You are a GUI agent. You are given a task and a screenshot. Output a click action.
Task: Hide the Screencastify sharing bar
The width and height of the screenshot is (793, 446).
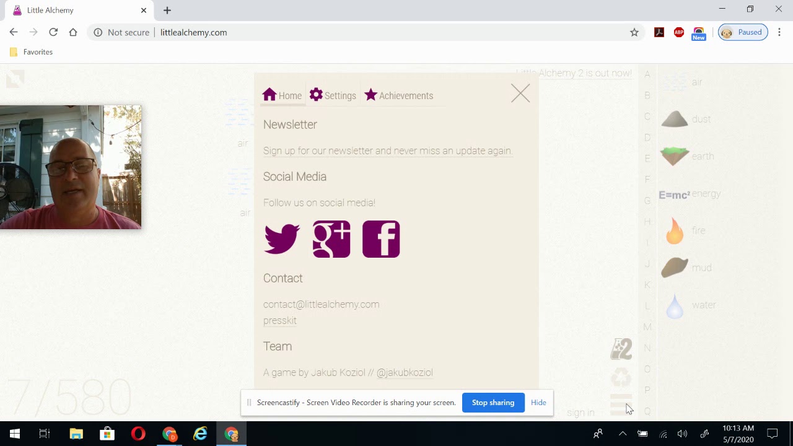[x=538, y=403]
